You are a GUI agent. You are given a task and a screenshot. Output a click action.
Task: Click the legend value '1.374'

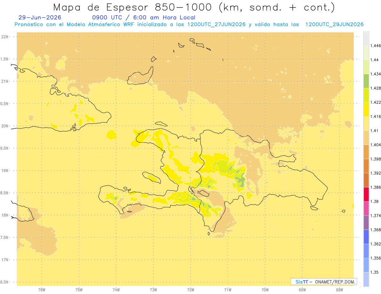376,216
